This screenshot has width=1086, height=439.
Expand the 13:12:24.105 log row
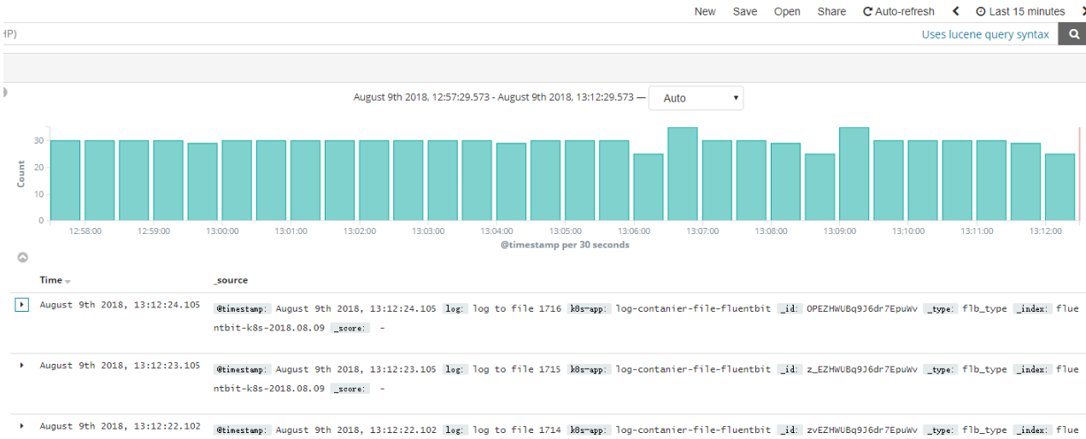(x=22, y=305)
